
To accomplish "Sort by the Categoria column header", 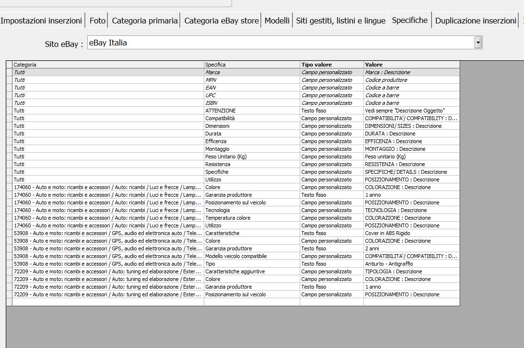I will [x=108, y=65].
